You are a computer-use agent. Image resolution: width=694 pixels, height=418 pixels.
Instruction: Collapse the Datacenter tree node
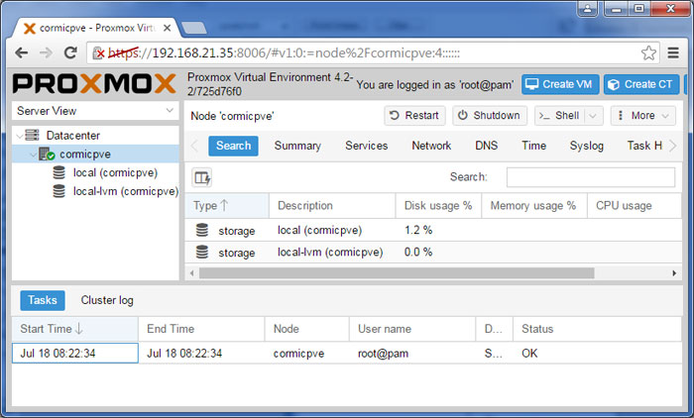click(x=19, y=136)
